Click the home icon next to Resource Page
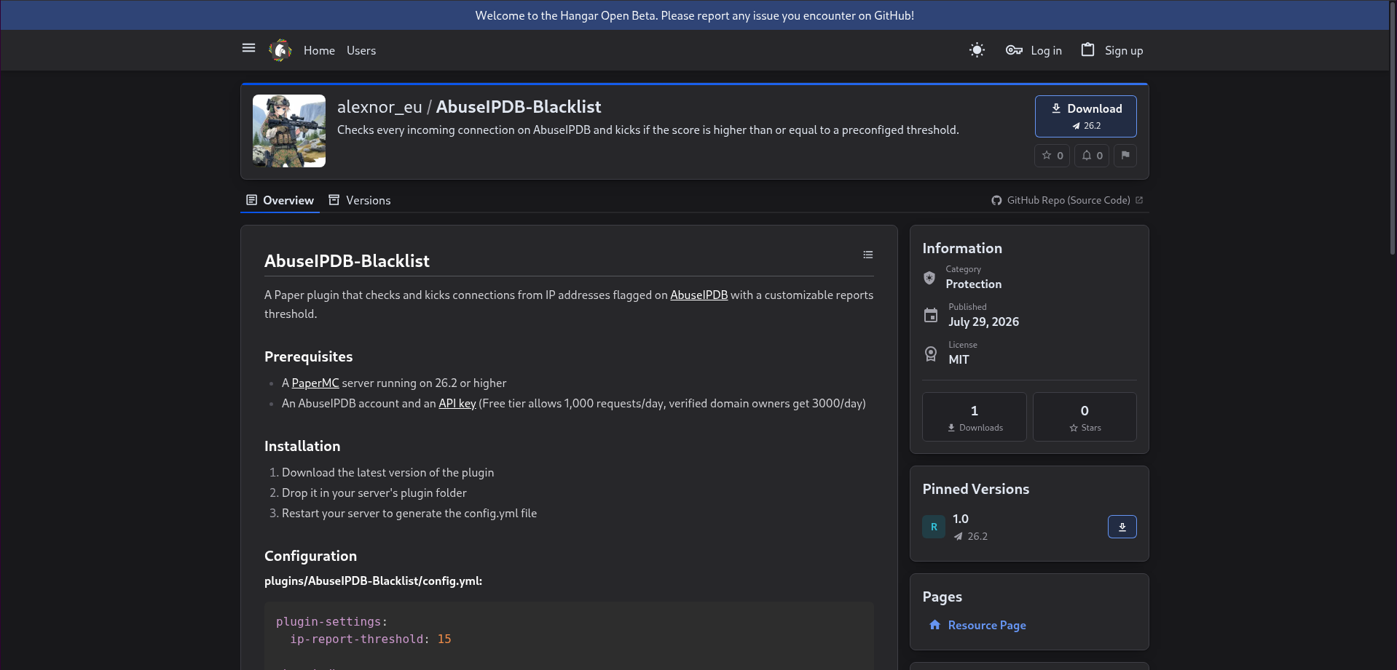 (934, 625)
